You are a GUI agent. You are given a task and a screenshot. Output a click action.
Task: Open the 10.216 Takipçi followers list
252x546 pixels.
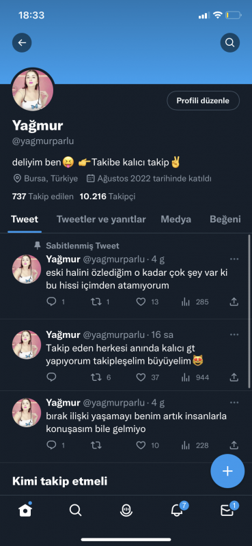tap(107, 197)
